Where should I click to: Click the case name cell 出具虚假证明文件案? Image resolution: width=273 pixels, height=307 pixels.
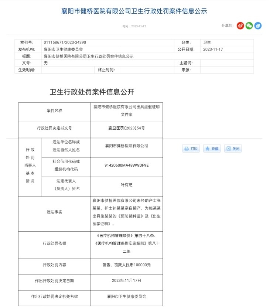126,110
